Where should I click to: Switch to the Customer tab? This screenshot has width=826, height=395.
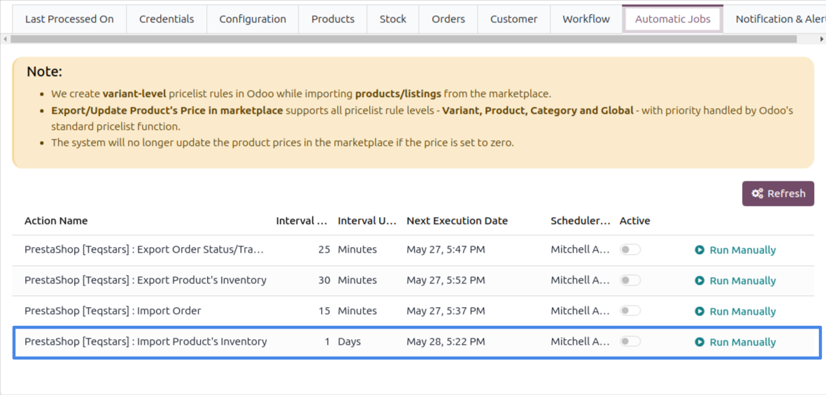(x=513, y=20)
